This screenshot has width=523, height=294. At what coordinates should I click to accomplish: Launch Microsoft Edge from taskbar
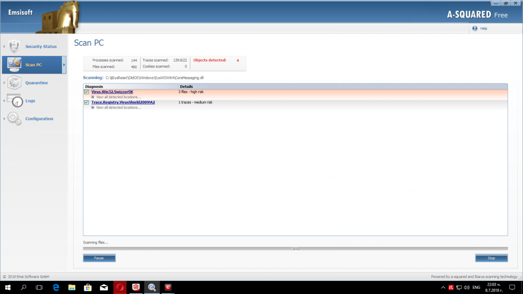56,287
